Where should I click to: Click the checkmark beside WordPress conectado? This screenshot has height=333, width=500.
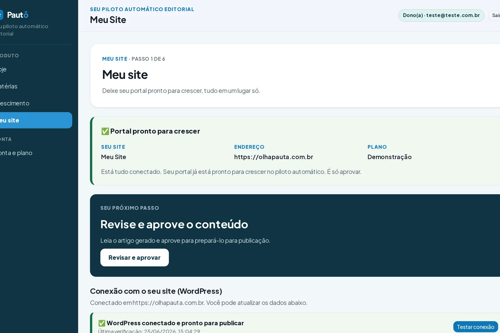102,323
